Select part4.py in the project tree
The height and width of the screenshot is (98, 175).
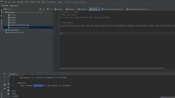tap(12, 23)
